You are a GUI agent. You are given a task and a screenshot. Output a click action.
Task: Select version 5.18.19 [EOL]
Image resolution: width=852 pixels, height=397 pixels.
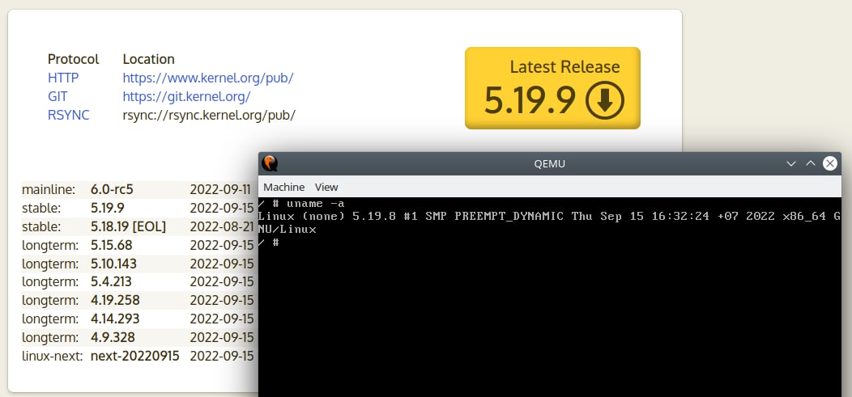128,226
